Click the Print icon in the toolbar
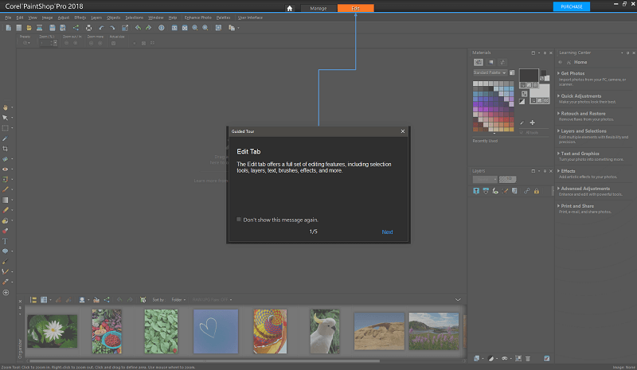Image resolution: width=637 pixels, height=370 pixels. (88, 28)
